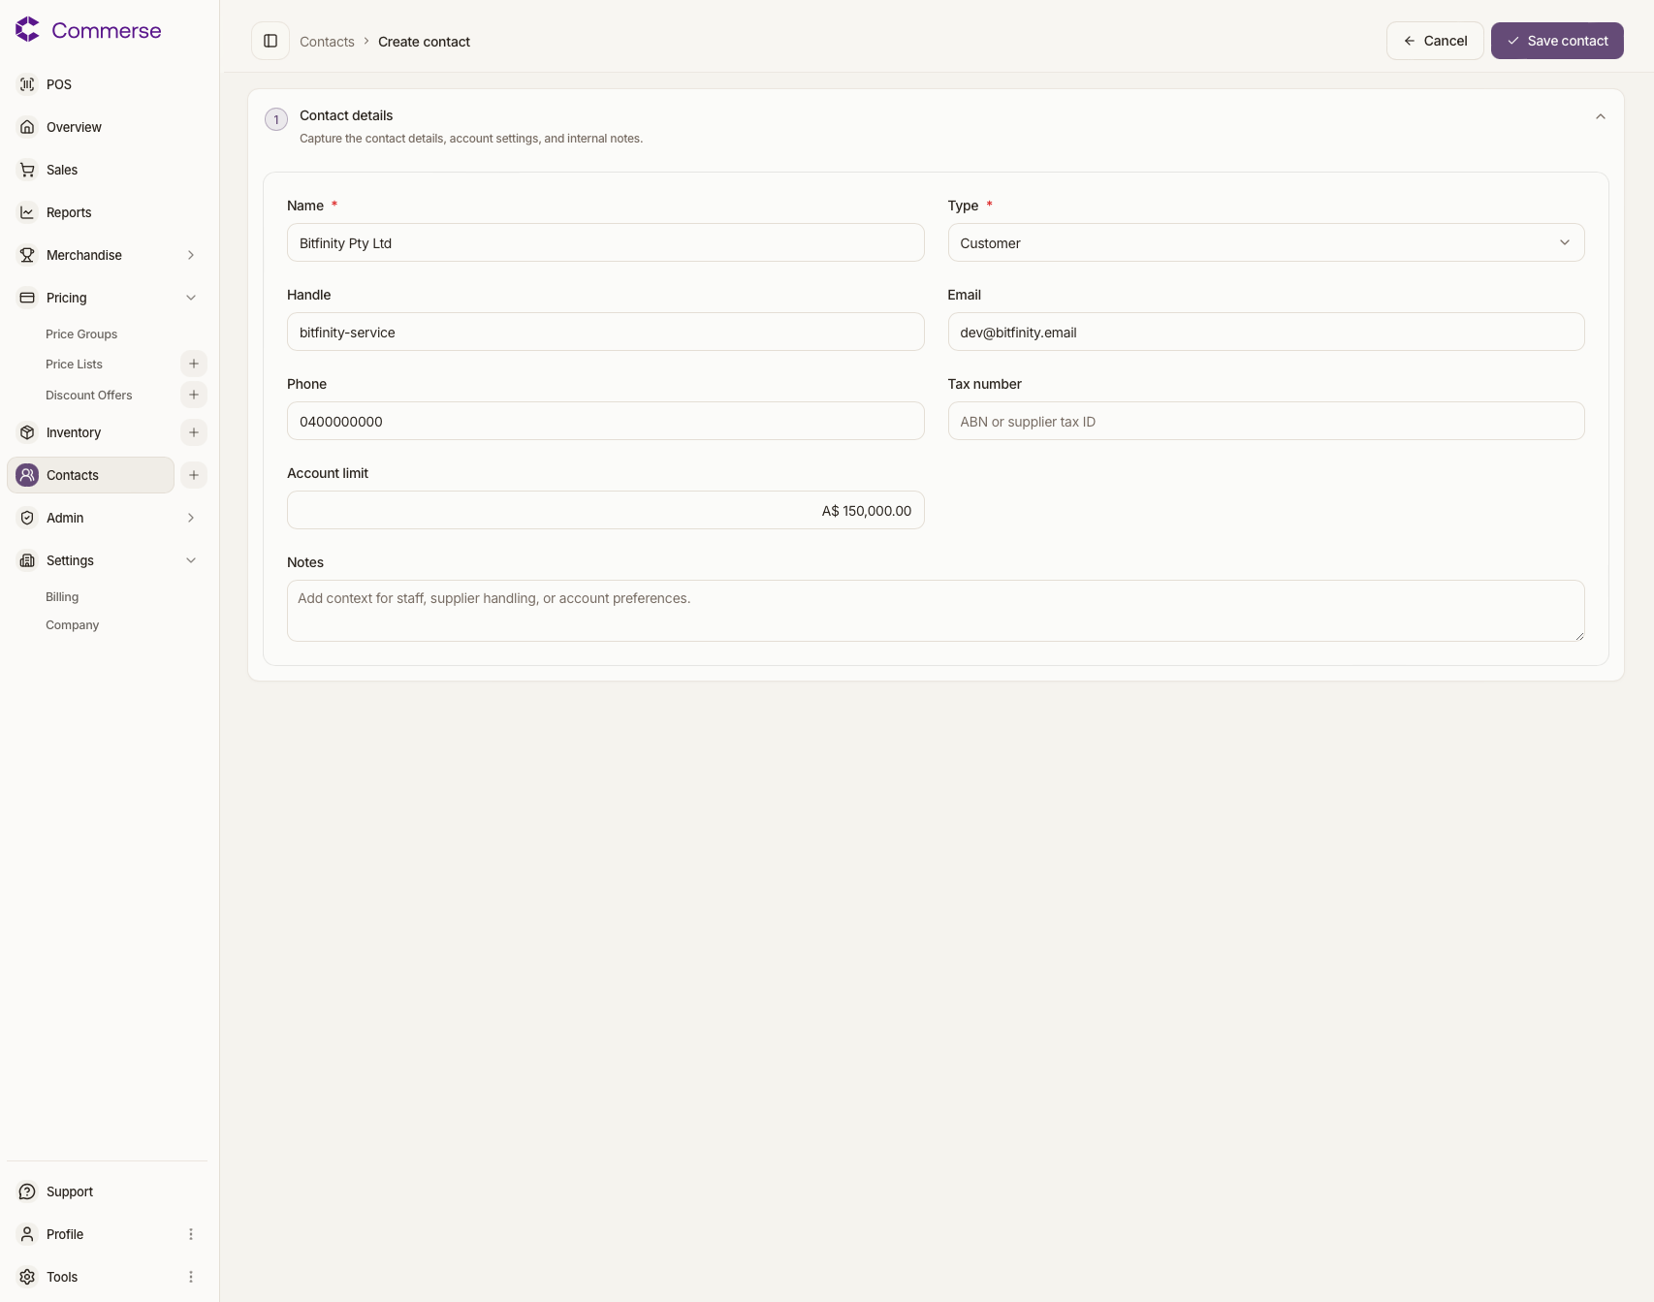
Task: Click the Name field with Bitfinity Pty Ltd
Action: pos(605,242)
